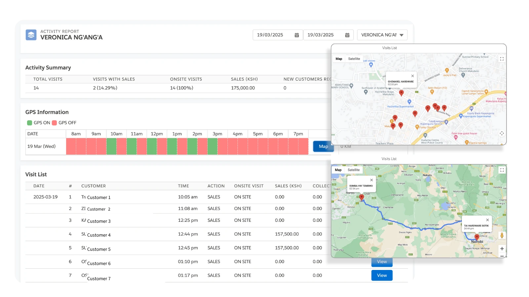
Task: Open the VERONICA NG'ANG'A salesperson dropdown
Action: (x=382, y=35)
